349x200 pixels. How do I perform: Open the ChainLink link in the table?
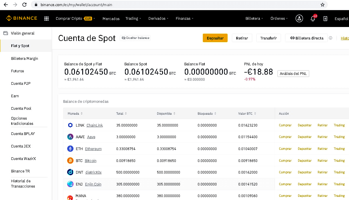pos(94,125)
